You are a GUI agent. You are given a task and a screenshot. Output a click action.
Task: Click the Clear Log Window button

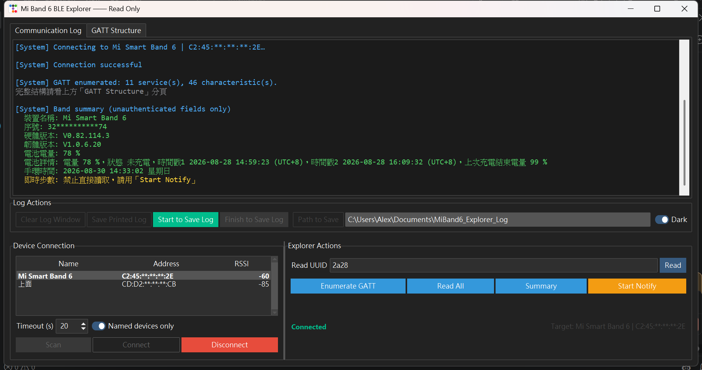[x=50, y=219]
